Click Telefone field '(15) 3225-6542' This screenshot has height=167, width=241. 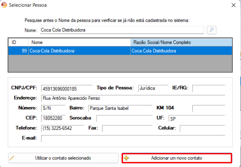click(63, 128)
